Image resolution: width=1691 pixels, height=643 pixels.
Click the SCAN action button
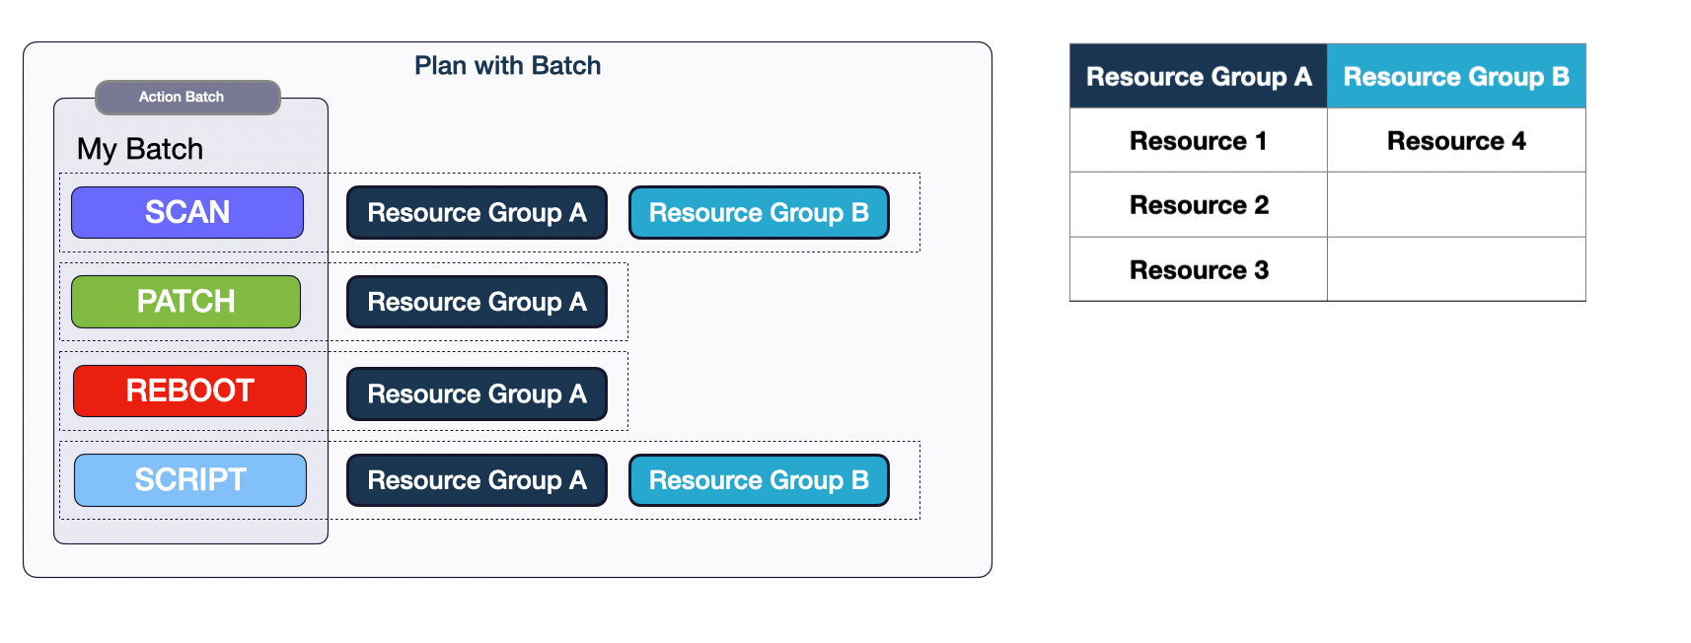[187, 212]
